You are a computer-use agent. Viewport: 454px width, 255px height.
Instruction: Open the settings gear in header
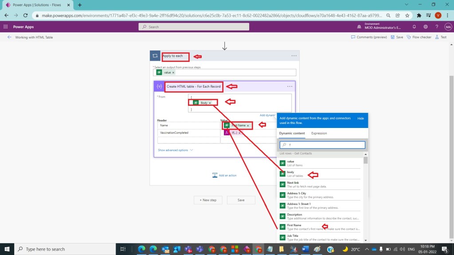tap(426, 27)
